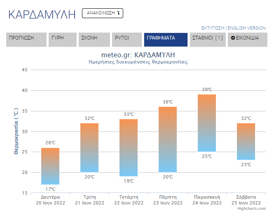274x223 pixels.
Task: Go to the ΡΥΠΟΙ tab
Action: [127, 40]
